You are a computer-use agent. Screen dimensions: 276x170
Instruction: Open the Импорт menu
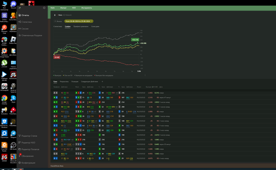coord(63,8)
